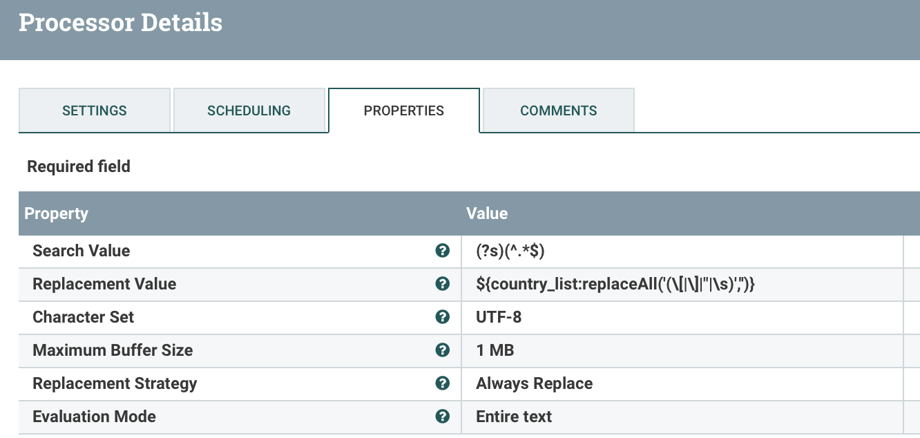This screenshot has width=920, height=438.
Task: Click Replacement Strategy help icon
Action: (x=443, y=383)
